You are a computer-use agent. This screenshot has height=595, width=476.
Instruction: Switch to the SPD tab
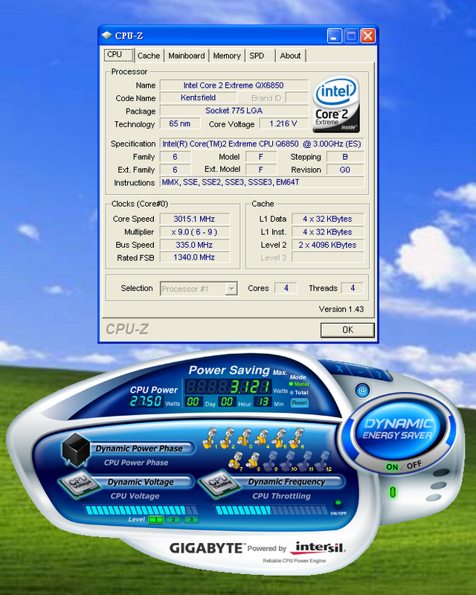[260, 56]
